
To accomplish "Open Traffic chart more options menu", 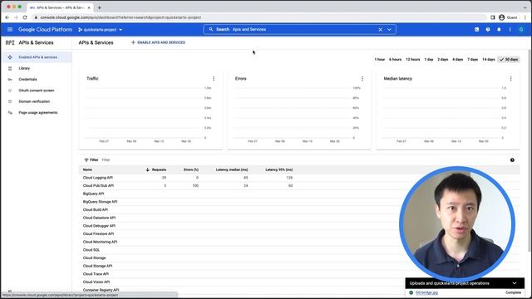I will coord(214,79).
